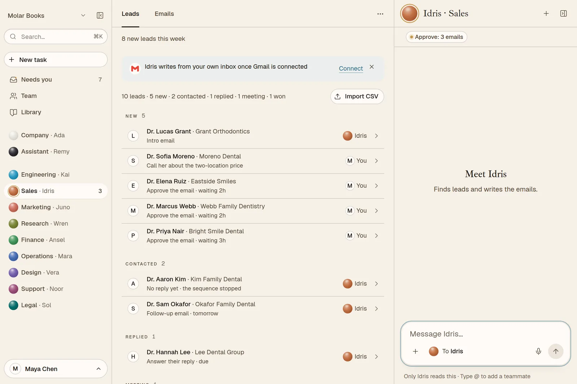577x384 pixels.
Task: Click Dr. Marcus Webb lead name
Action: 171,206
